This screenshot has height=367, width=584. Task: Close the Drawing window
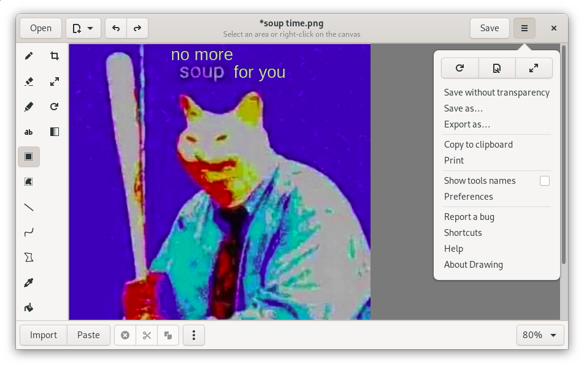(x=554, y=28)
